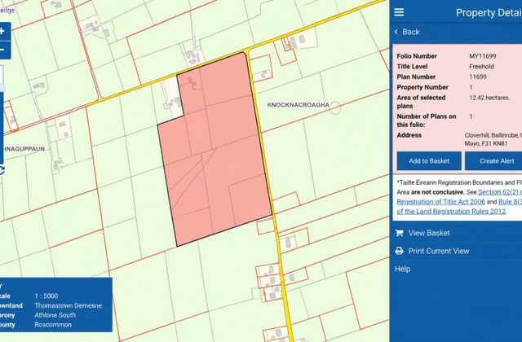Select the highlighted red land parcel
This screenshot has height=342, width=522.
[x=219, y=150]
